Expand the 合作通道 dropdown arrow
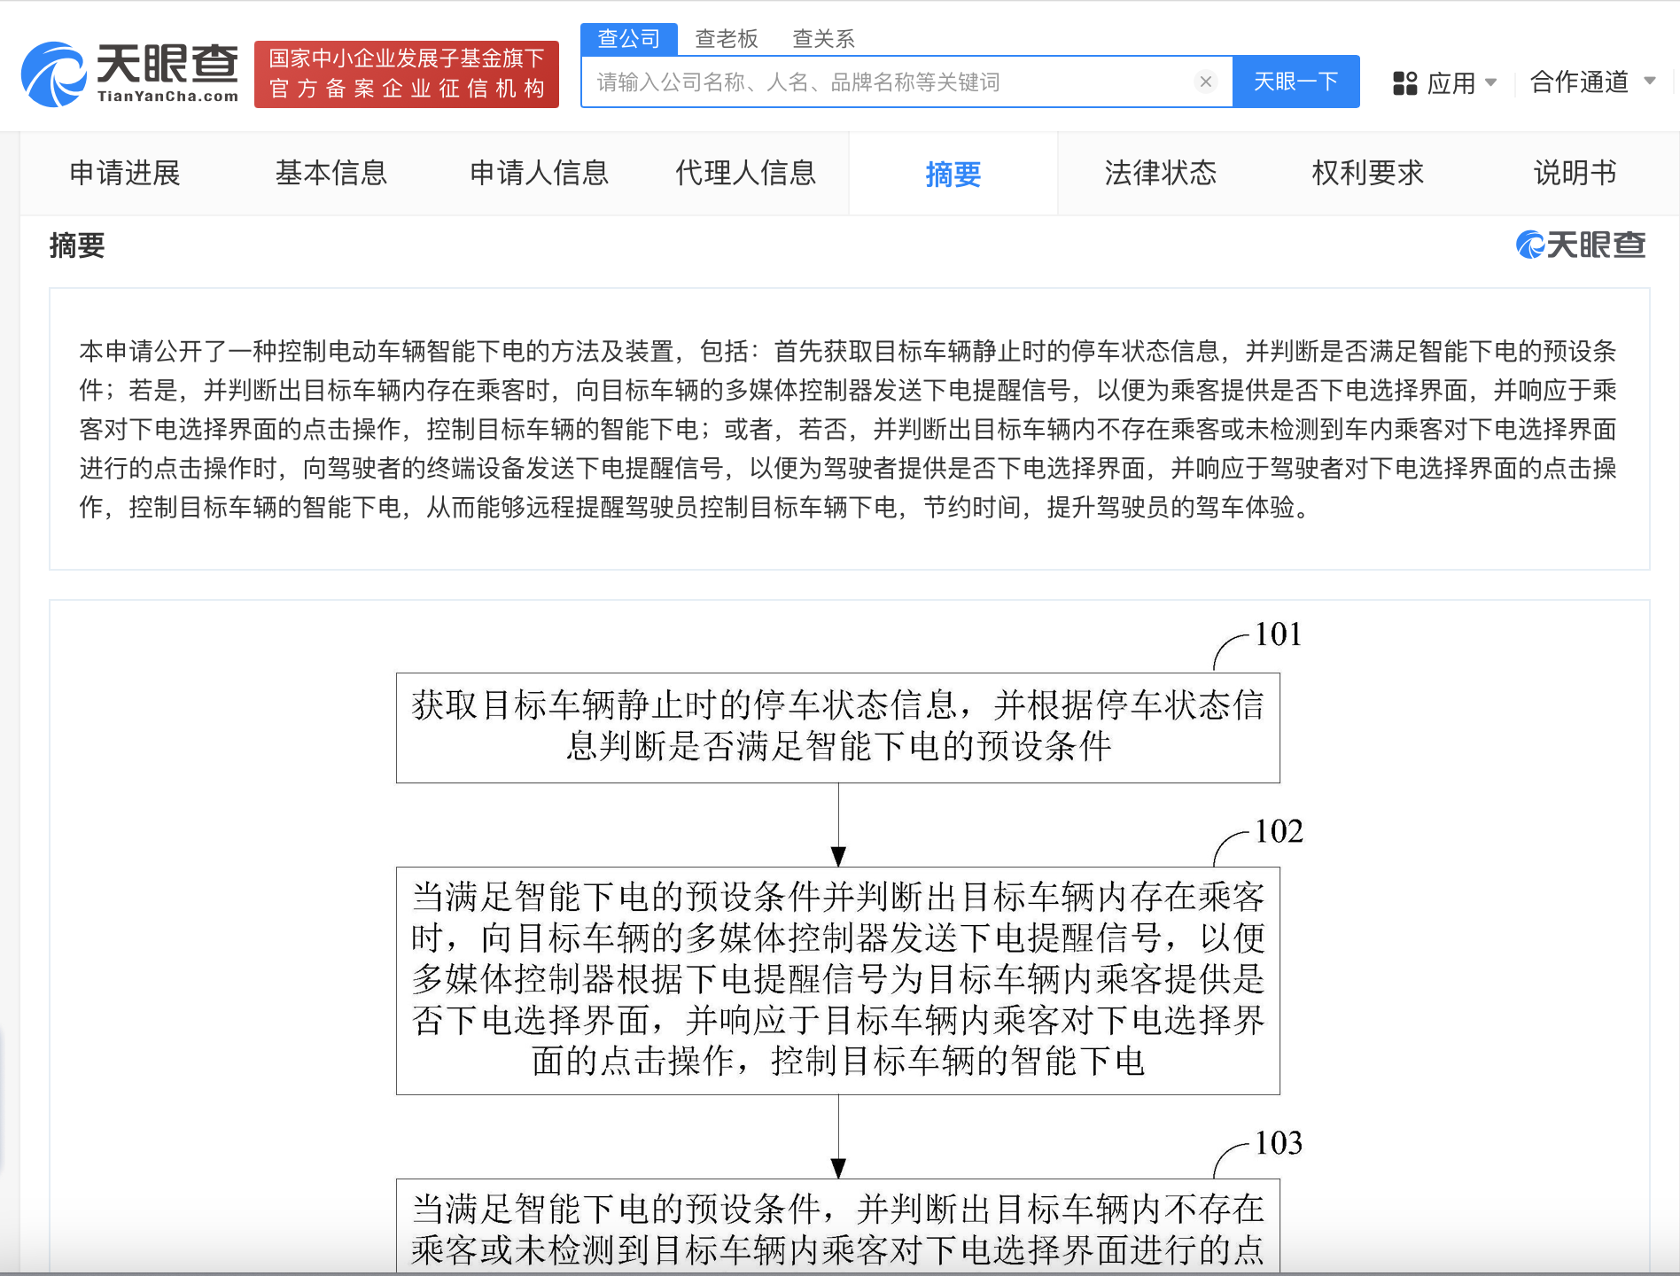Viewport: 1680px width, 1276px height. [x=1649, y=81]
